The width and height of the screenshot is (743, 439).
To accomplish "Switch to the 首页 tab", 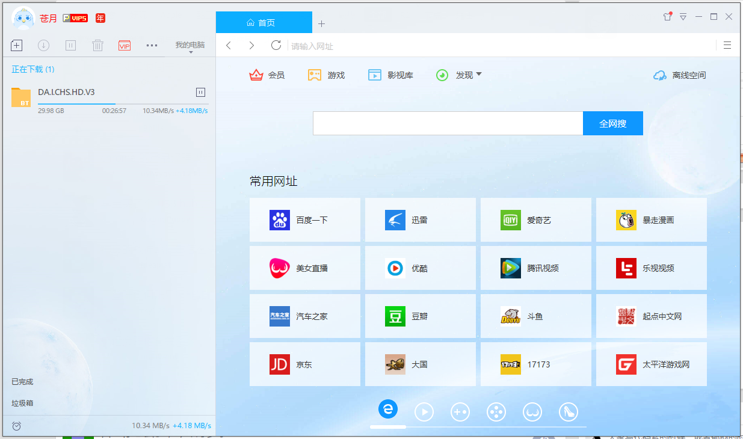I will tap(264, 23).
